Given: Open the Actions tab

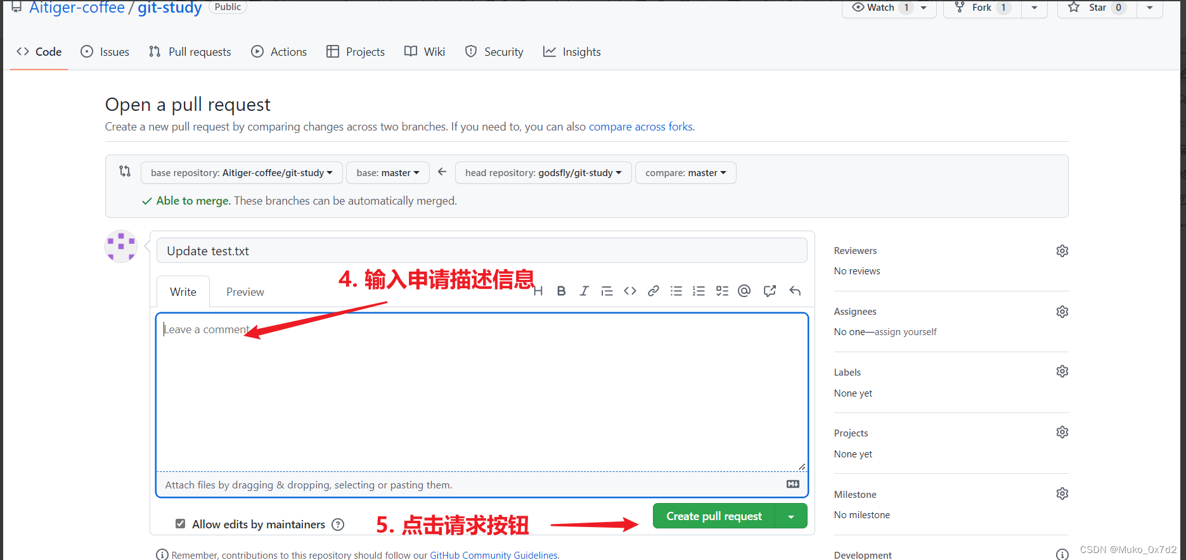Looking at the screenshot, I should click(x=279, y=52).
